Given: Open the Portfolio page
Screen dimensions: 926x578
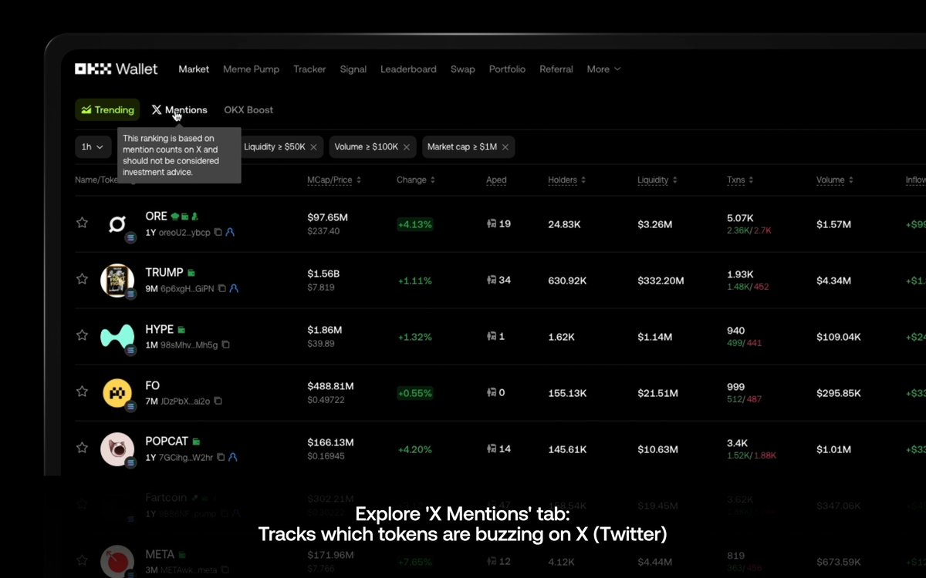Looking at the screenshot, I should pos(507,69).
